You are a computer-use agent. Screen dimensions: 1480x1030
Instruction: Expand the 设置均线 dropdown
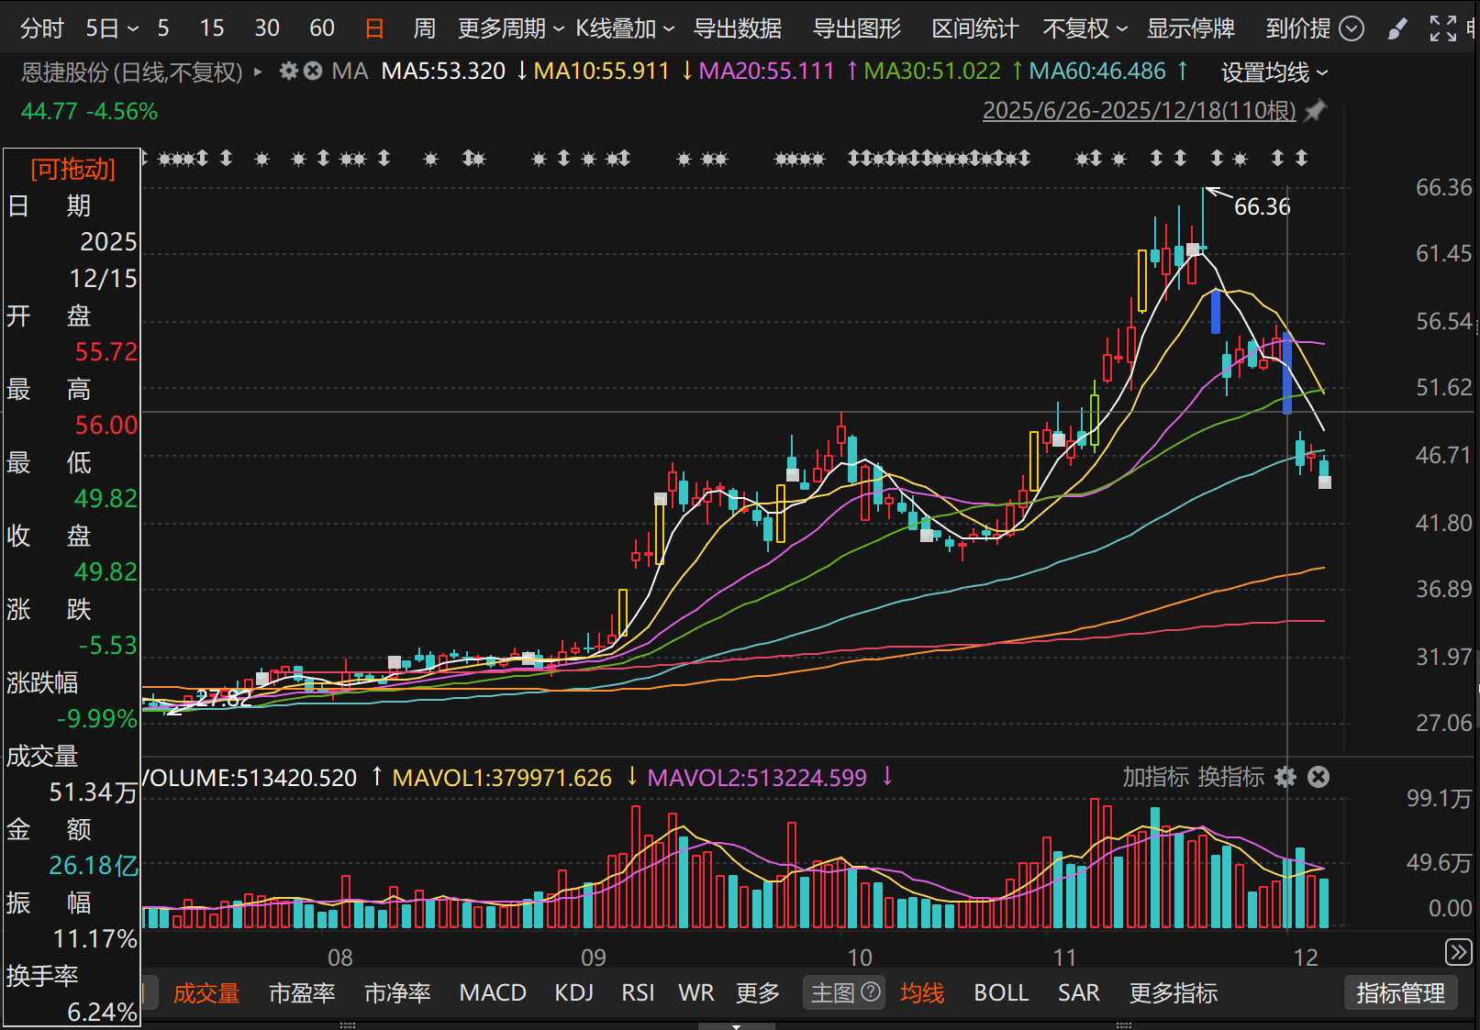click(x=1274, y=72)
